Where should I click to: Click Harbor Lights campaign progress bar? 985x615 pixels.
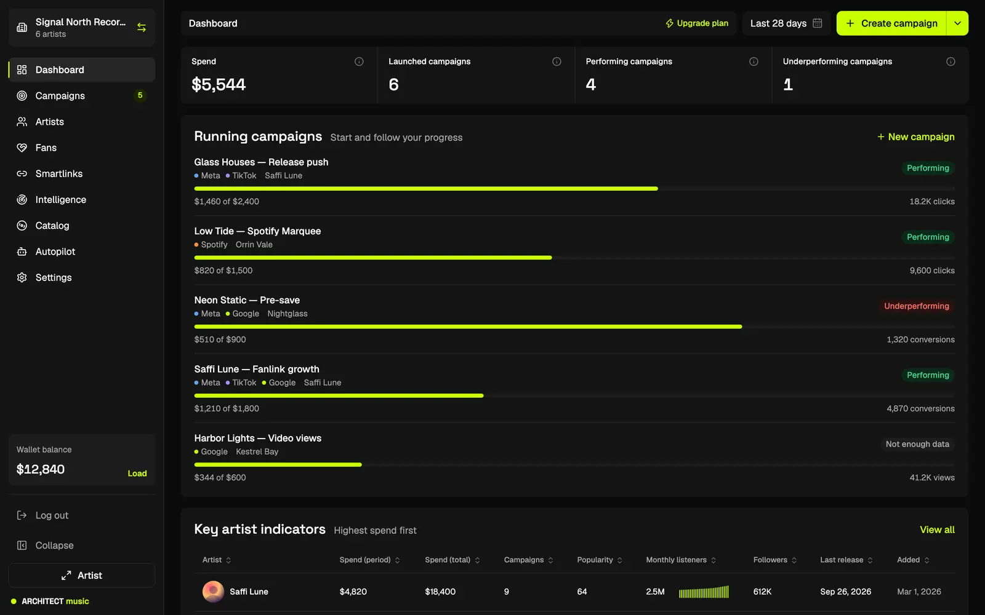click(x=574, y=465)
